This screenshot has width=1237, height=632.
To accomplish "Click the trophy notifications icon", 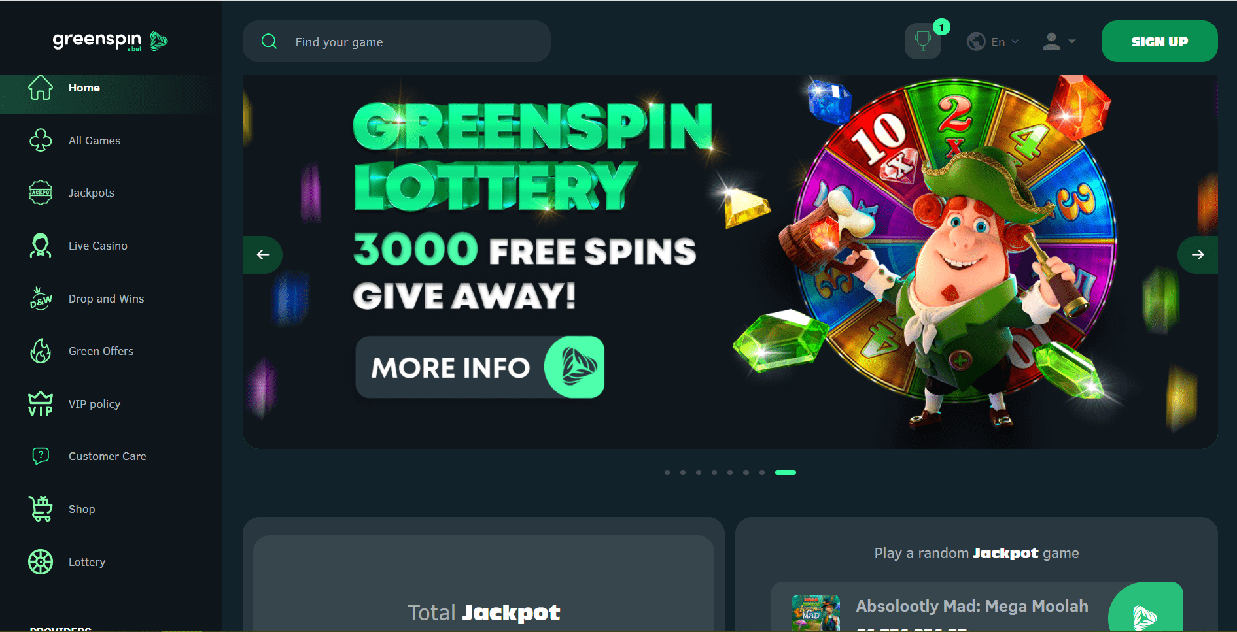I will (922, 41).
